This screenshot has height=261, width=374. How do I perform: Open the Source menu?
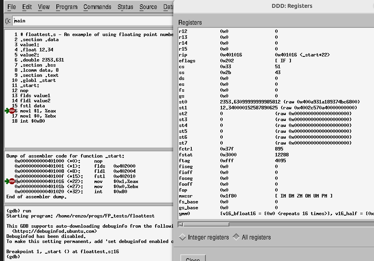148,7
